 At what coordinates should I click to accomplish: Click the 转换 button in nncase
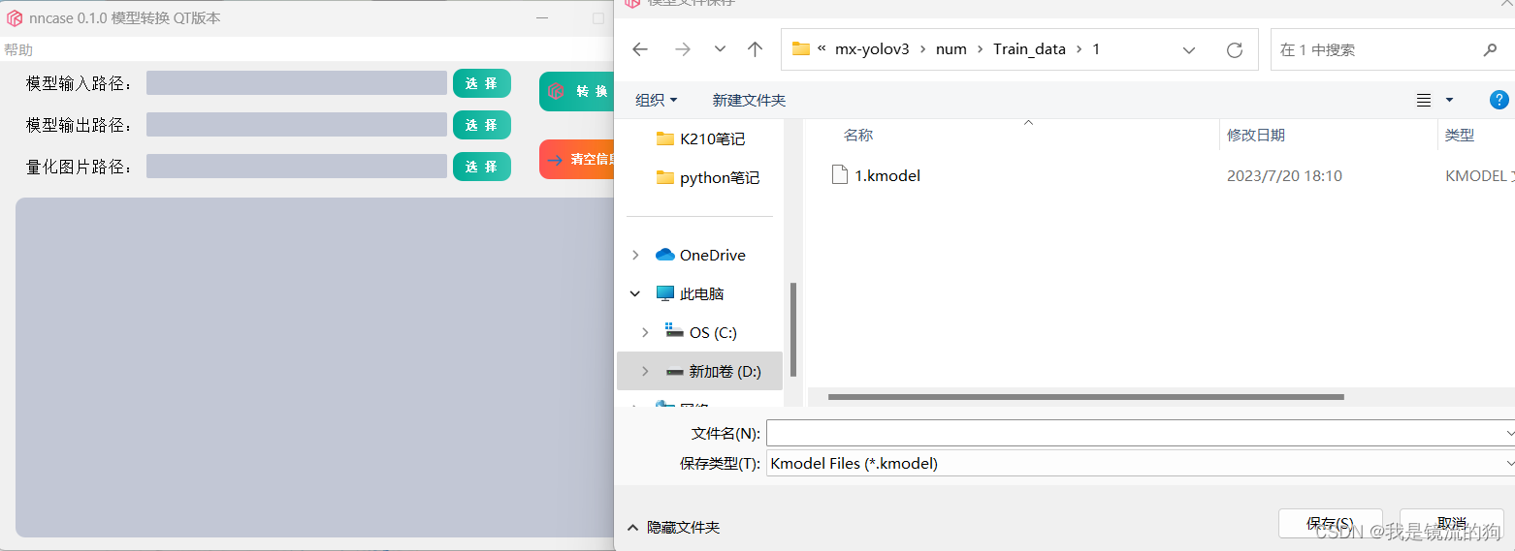[x=577, y=91]
